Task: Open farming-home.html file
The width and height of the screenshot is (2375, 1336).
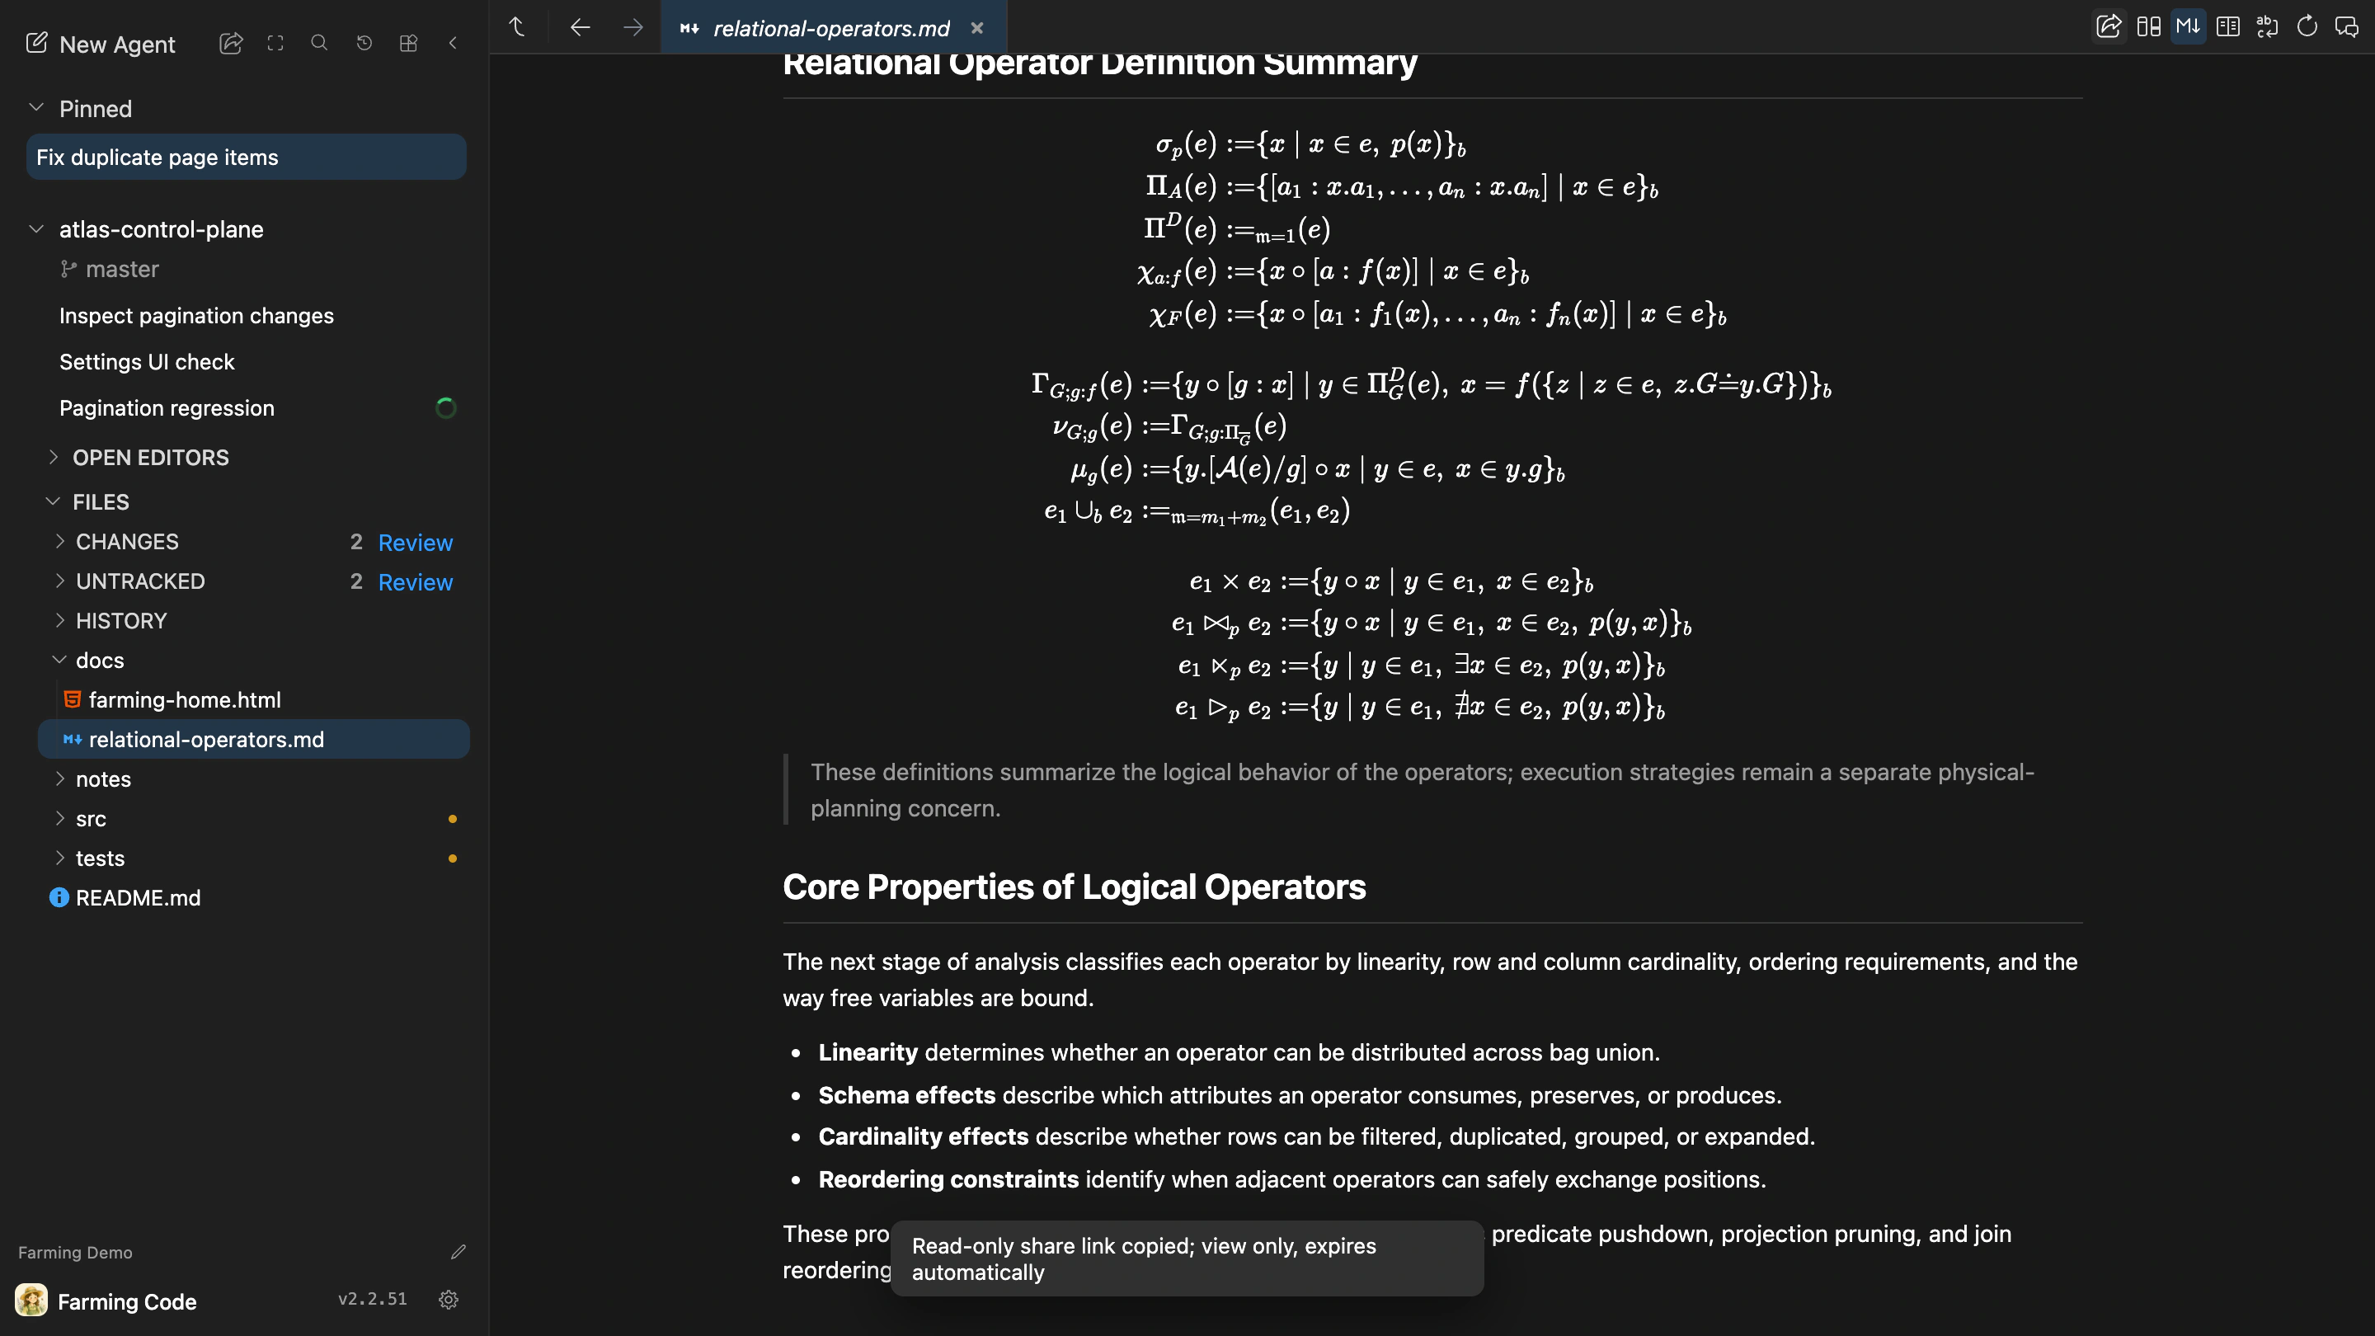Action: [185, 700]
